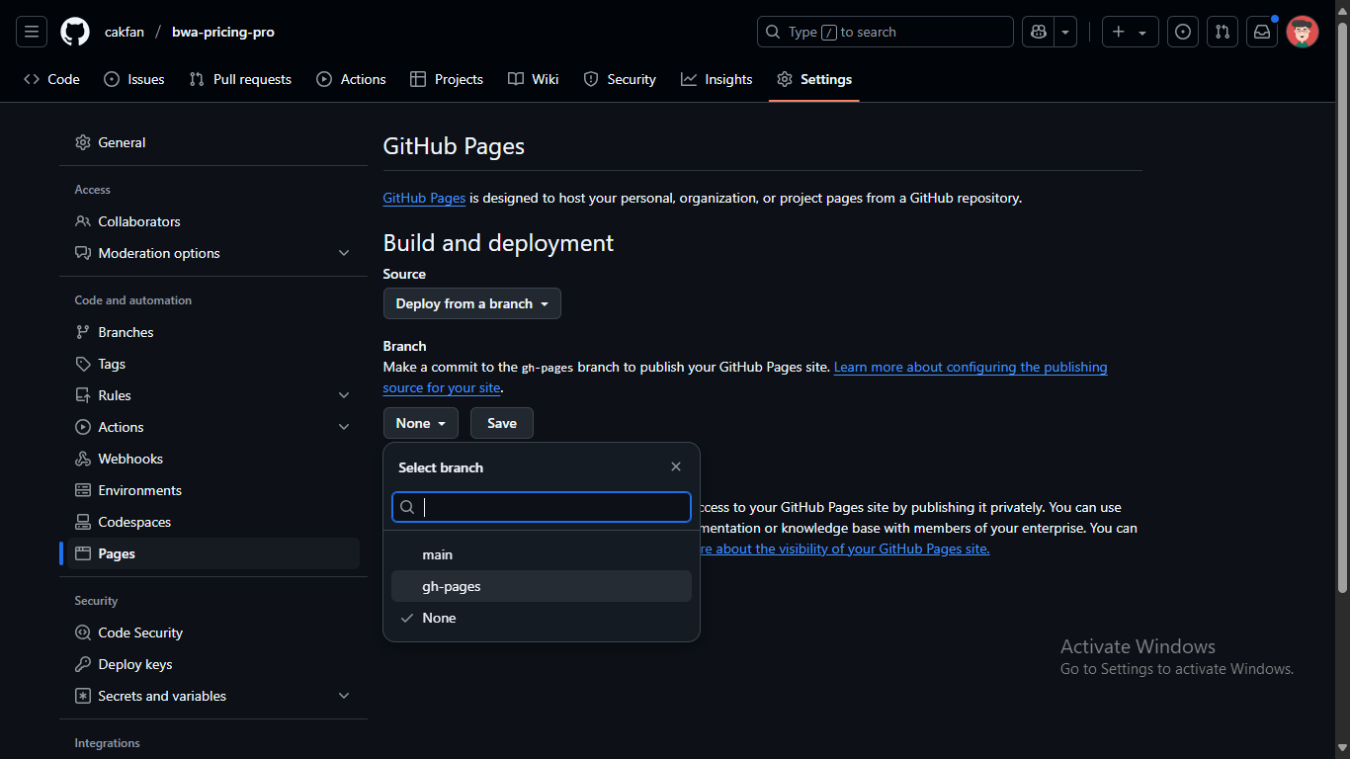Viewport: 1350px width, 759px height.
Task: Click the page vertical scrollbar
Action: click(x=1342, y=306)
